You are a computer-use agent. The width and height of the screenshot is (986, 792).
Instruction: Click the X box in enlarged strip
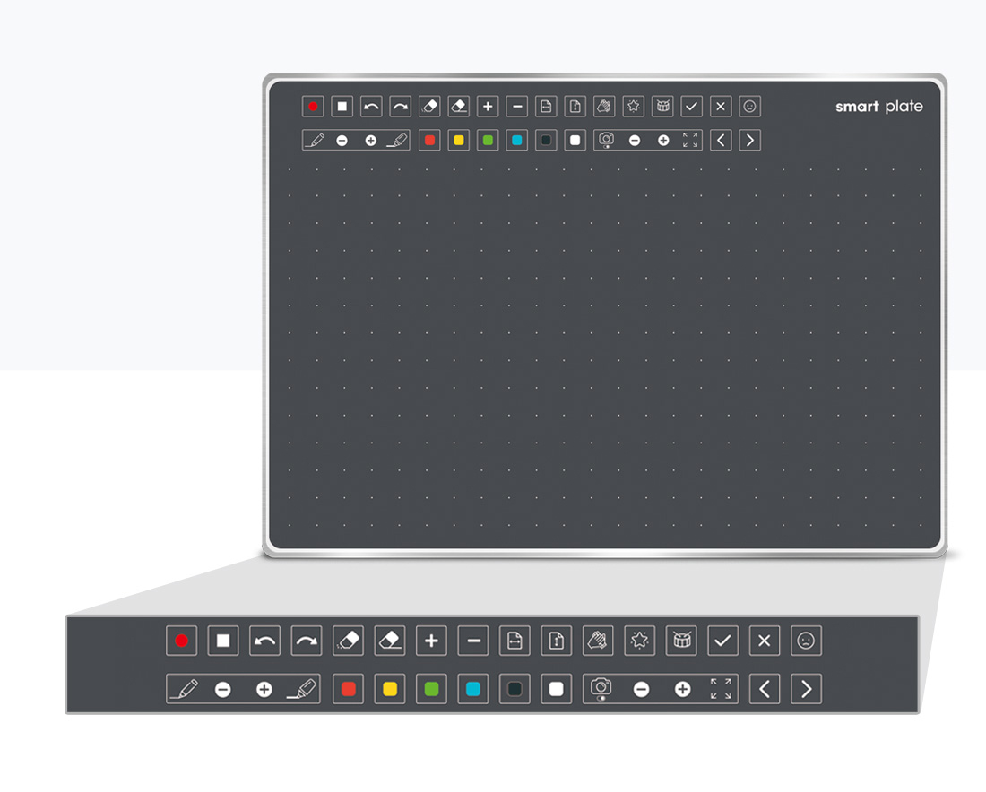click(765, 641)
